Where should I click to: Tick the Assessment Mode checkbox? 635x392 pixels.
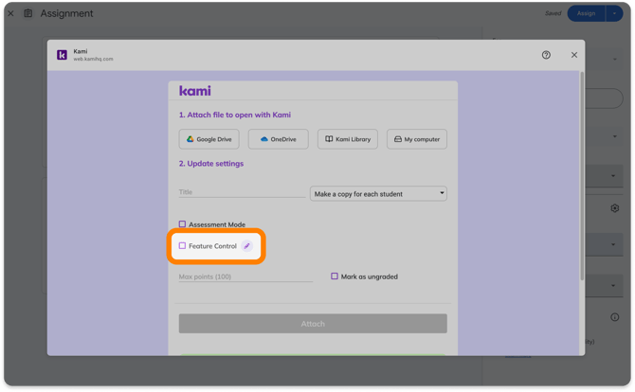pos(183,224)
